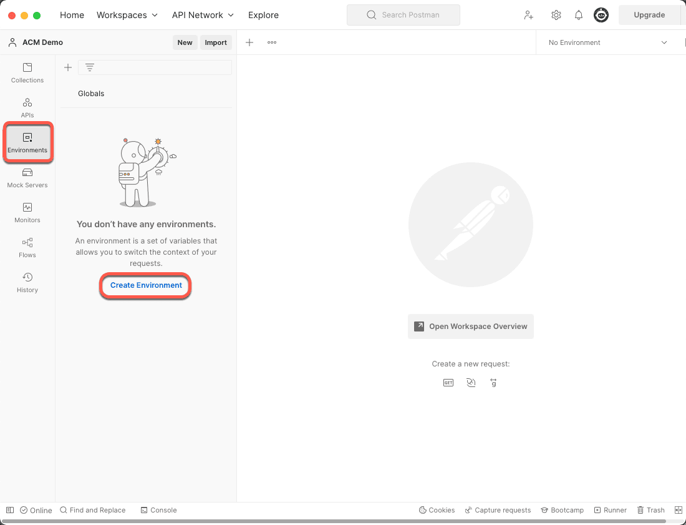
Task: Open Mock Servers from the sidebar
Action: pyautogui.click(x=27, y=178)
